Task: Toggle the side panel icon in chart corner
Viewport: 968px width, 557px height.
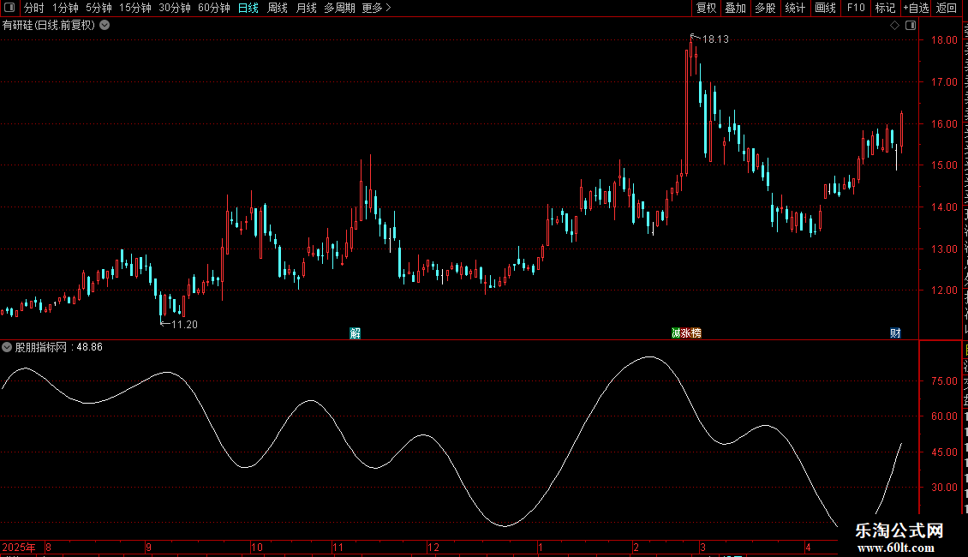Action: 911,26
